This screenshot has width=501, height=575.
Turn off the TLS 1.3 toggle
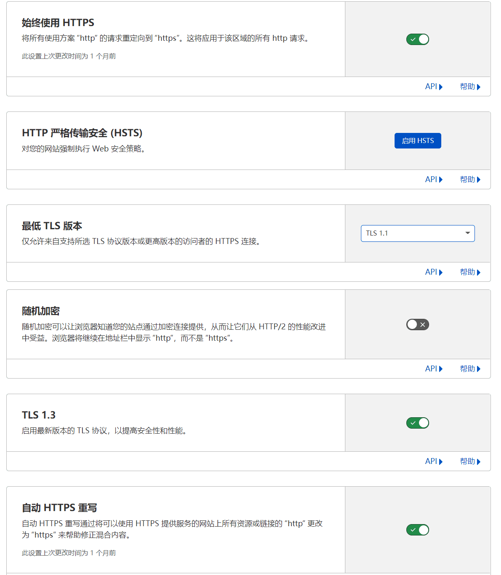coord(417,423)
